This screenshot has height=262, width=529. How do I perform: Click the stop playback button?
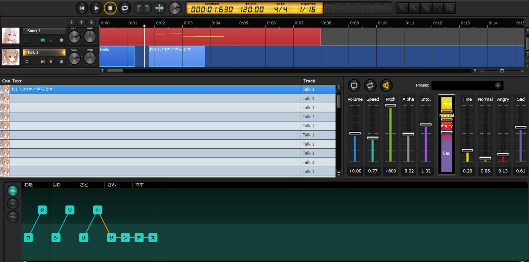coord(110,8)
